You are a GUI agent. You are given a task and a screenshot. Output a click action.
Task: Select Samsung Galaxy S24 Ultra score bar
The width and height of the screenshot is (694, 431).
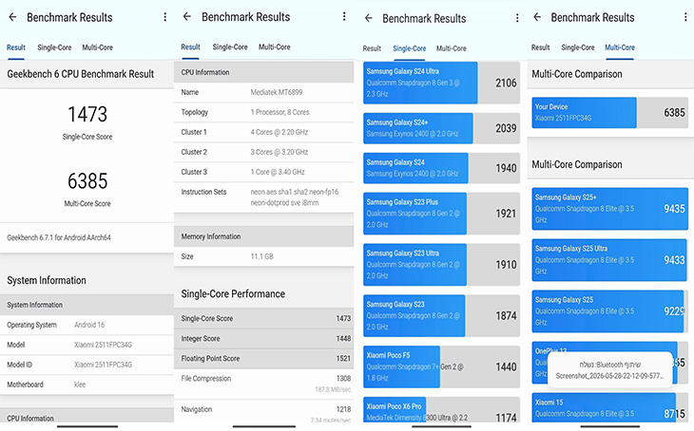[x=441, y=83]
